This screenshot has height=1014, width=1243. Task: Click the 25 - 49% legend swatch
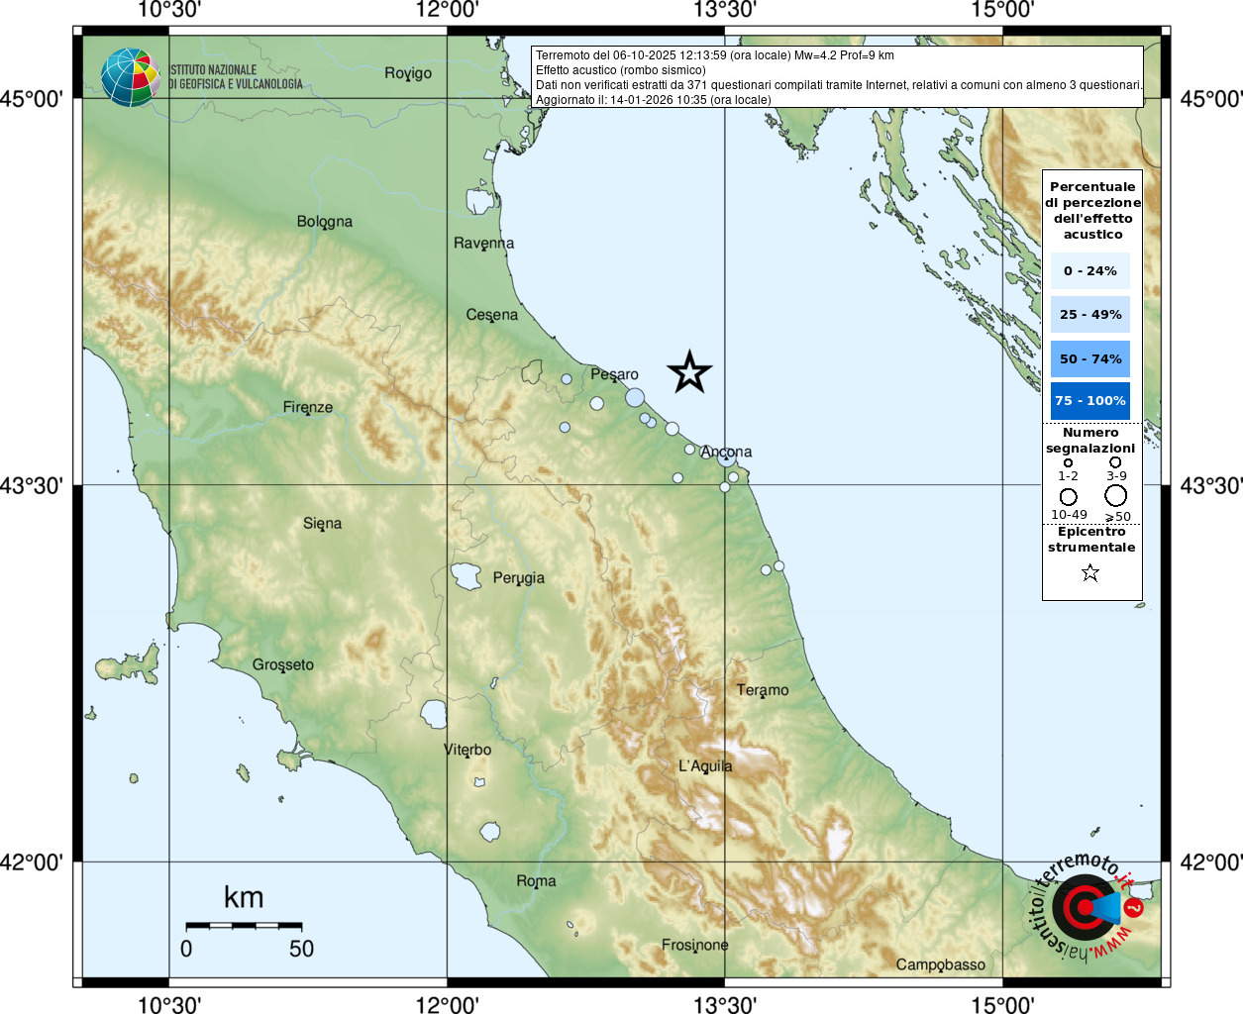pos(1089,314)
